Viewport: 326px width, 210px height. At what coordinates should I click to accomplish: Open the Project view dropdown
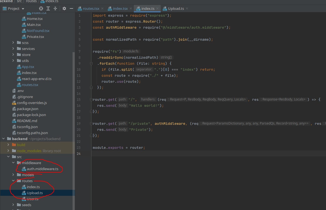point(22,9)
